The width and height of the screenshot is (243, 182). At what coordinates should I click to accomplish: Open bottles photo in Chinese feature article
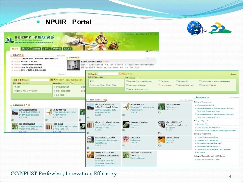click(73, 65)
